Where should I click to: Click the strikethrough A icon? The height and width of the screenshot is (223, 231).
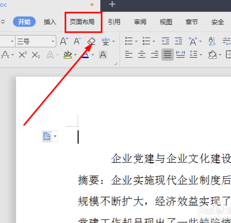tap(5, 55)
